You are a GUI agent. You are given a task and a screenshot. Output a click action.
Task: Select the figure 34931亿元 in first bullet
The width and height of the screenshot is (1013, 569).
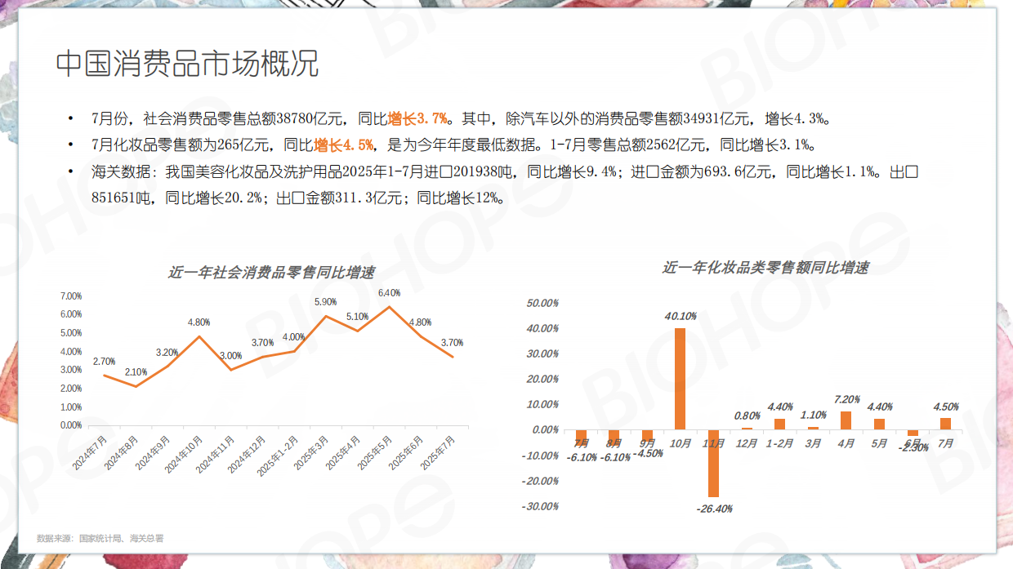(716, 119)
